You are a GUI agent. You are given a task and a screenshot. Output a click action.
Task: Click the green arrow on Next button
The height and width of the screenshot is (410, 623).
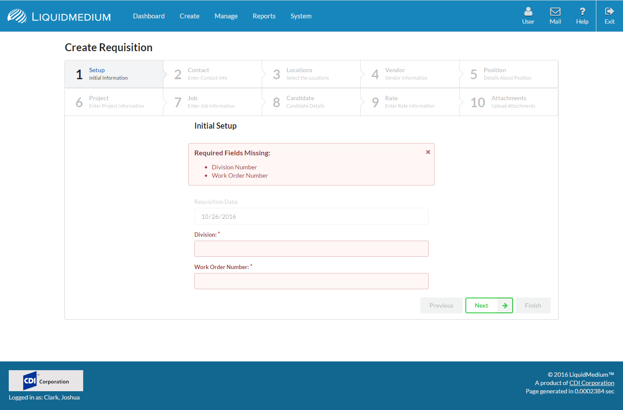505,305
